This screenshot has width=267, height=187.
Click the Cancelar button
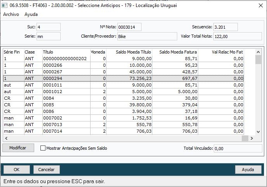click(47, 170)
